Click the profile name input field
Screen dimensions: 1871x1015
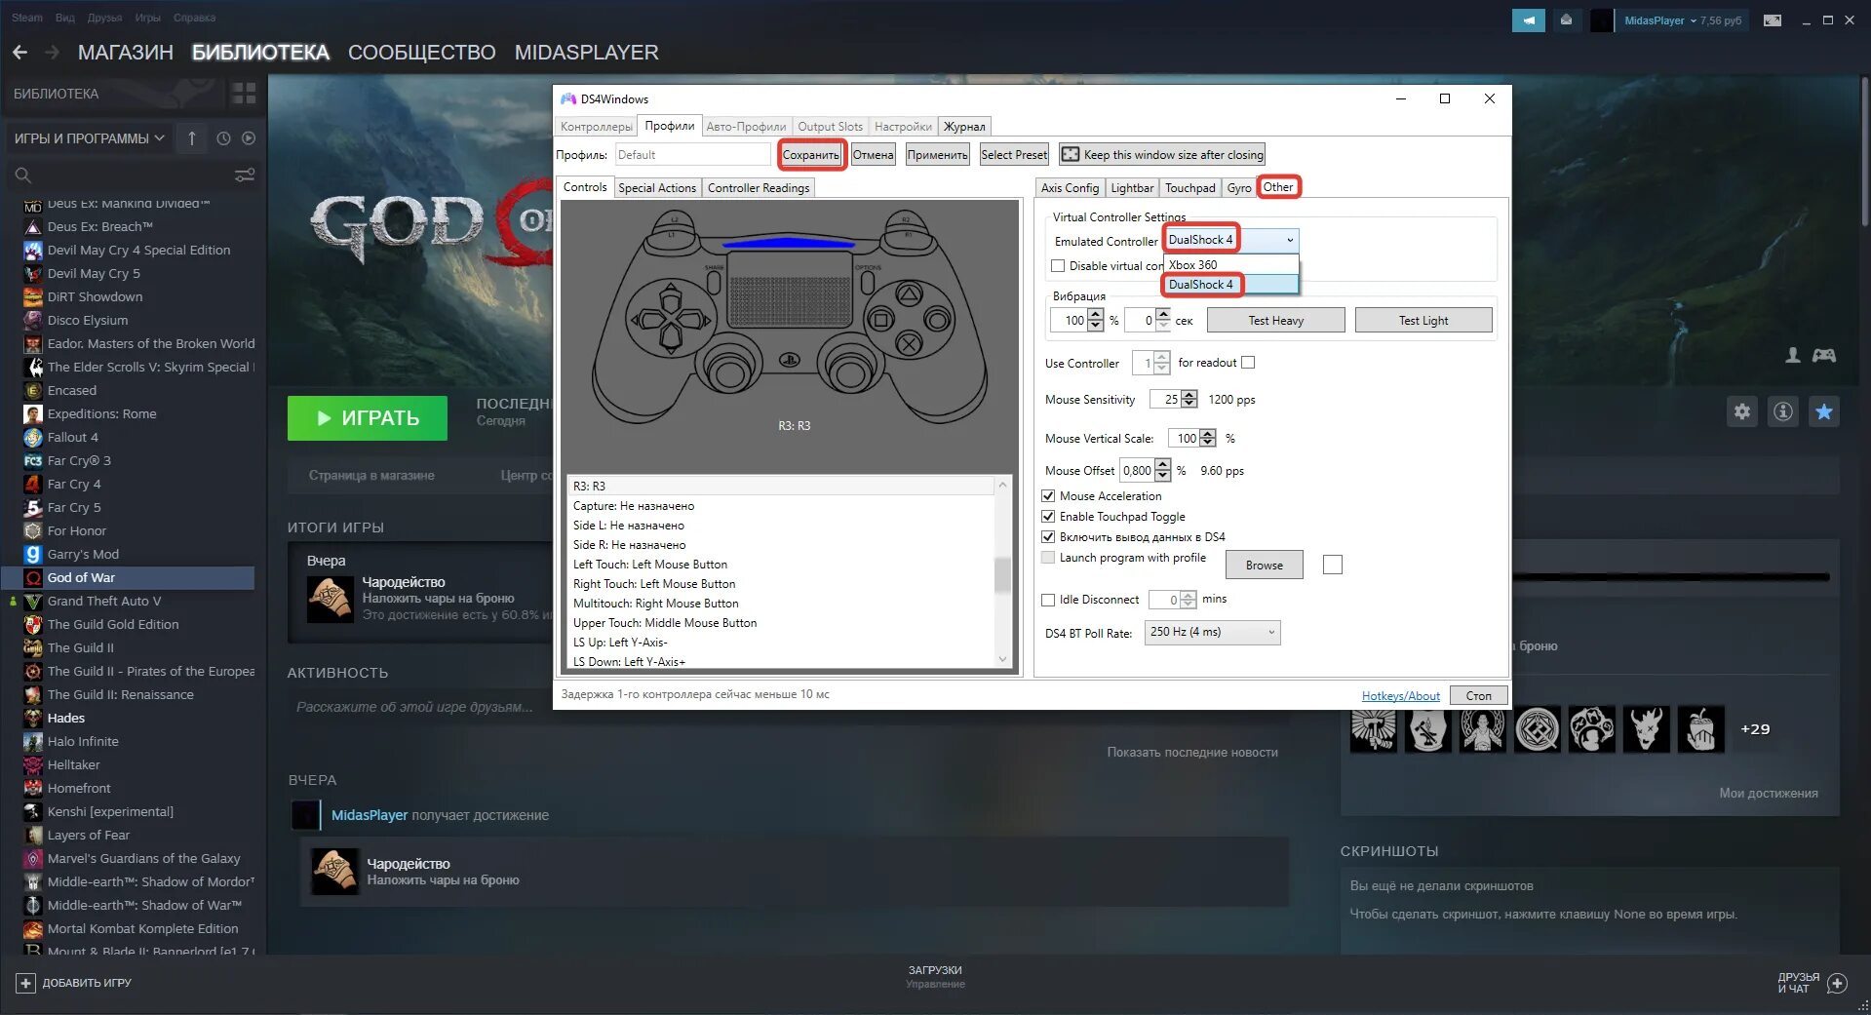point(692,155)
